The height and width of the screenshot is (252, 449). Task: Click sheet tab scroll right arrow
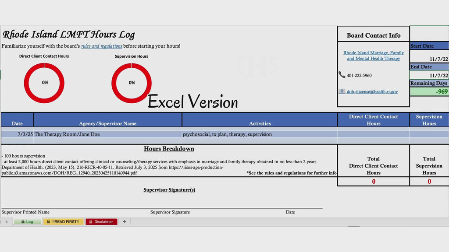click(7, 222)
